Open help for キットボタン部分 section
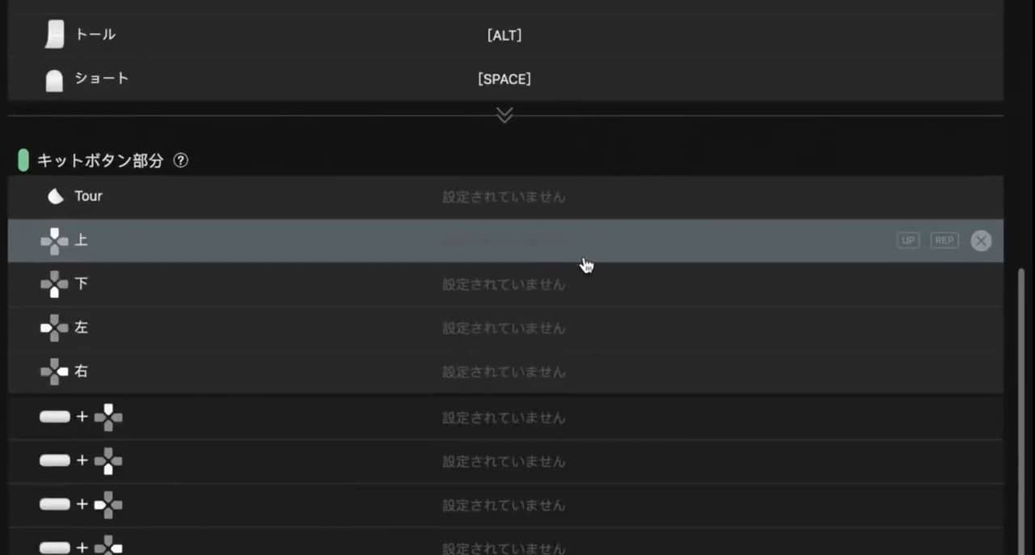The width and height of the screenshot is (1035, 555). tap(181, 160)
